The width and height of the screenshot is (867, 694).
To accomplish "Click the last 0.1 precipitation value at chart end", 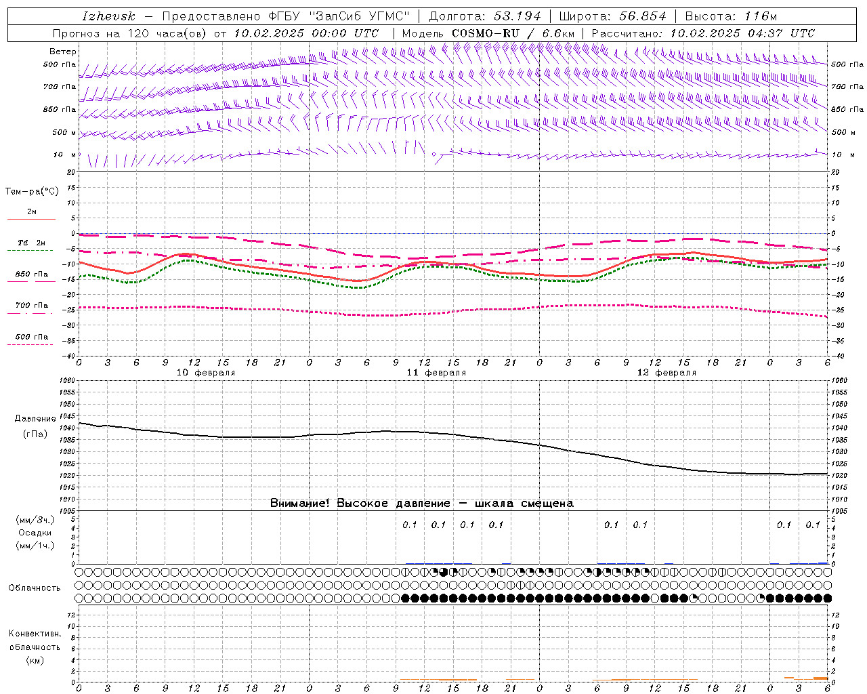I will pos(813,525).
